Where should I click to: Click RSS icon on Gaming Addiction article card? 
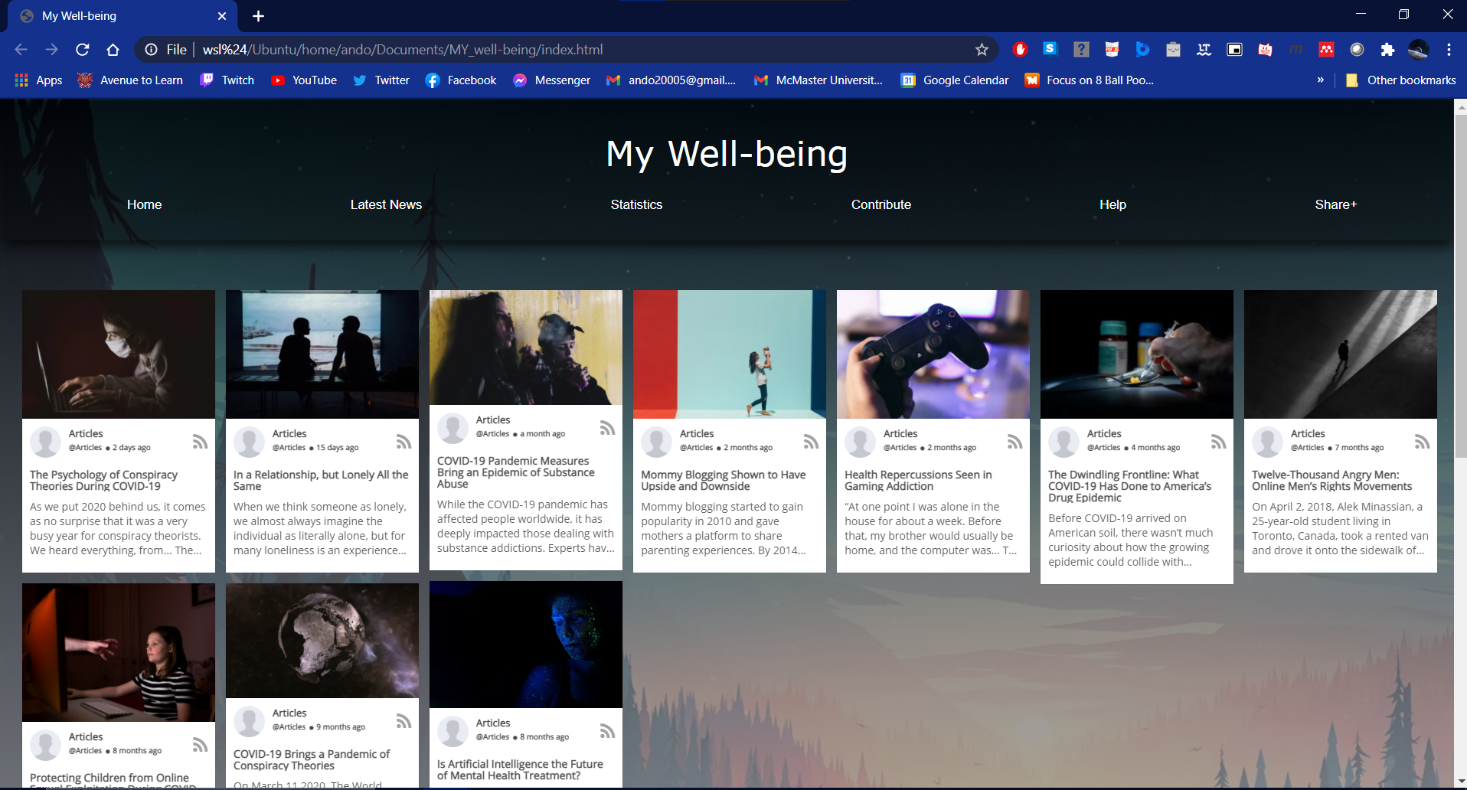(x=1014, y=442)
